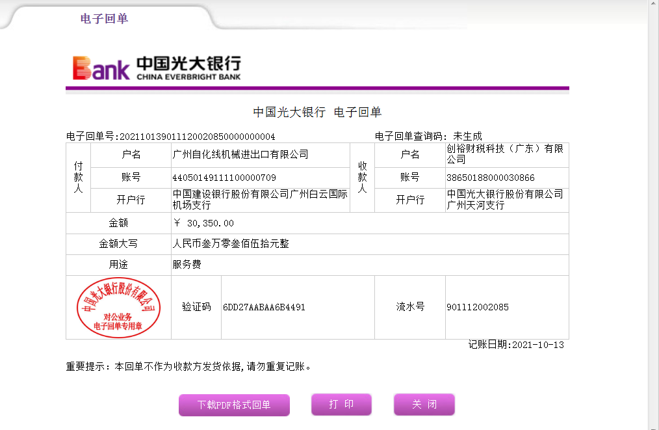Select the amount ￥30,350.00
The width and height of the screenshot is (659, 430).
pos(203,223)
